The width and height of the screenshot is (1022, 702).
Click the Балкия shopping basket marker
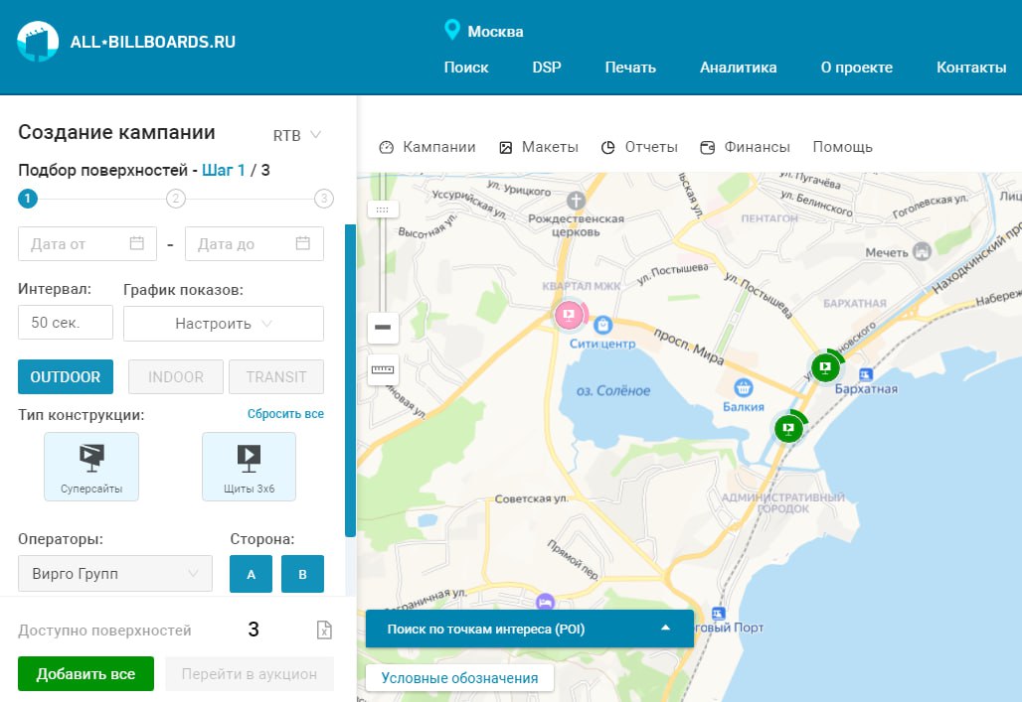click(743, 388)
